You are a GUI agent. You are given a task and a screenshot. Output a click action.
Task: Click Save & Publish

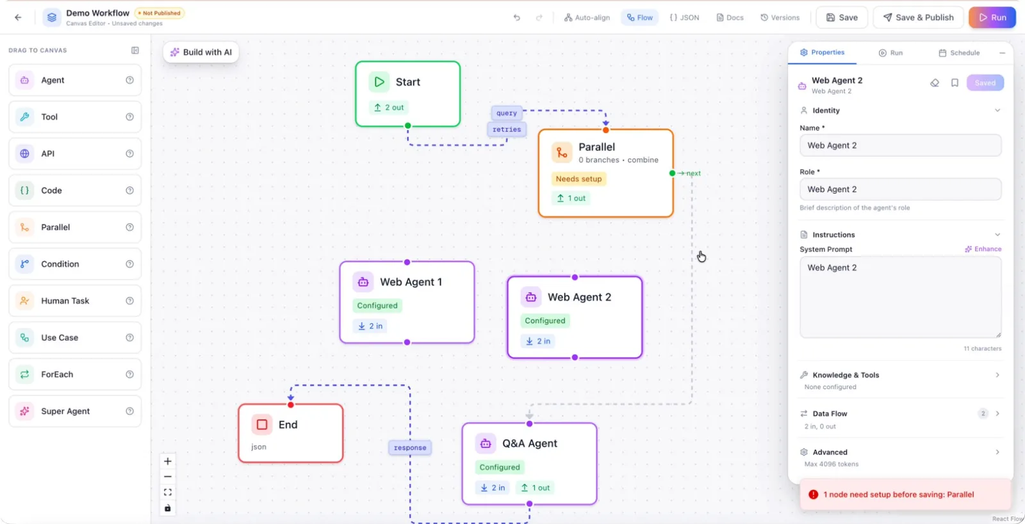click(x=918, y=17)
